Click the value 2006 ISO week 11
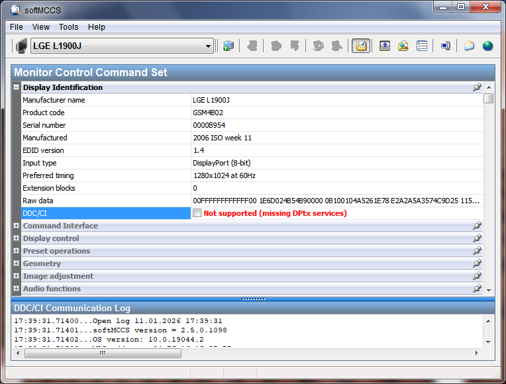The width and height of the screenshot is (506, 384). [223, 138]
